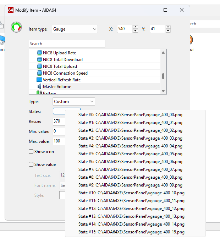Image resolution: width=220 pixels, height=243 pixels.
Task: Open the gauge Type Custom dropdown
Action: click(74, 102)
